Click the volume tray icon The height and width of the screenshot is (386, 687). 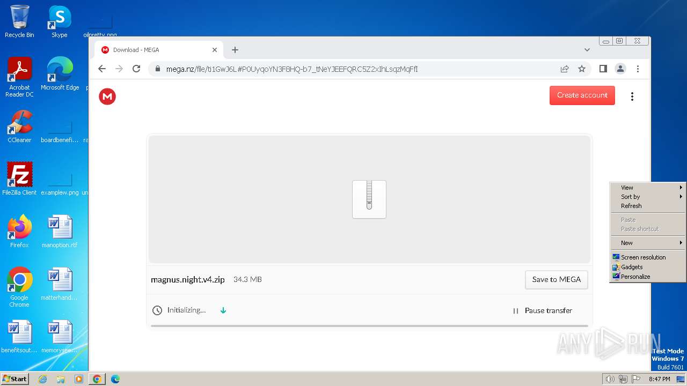610,379
